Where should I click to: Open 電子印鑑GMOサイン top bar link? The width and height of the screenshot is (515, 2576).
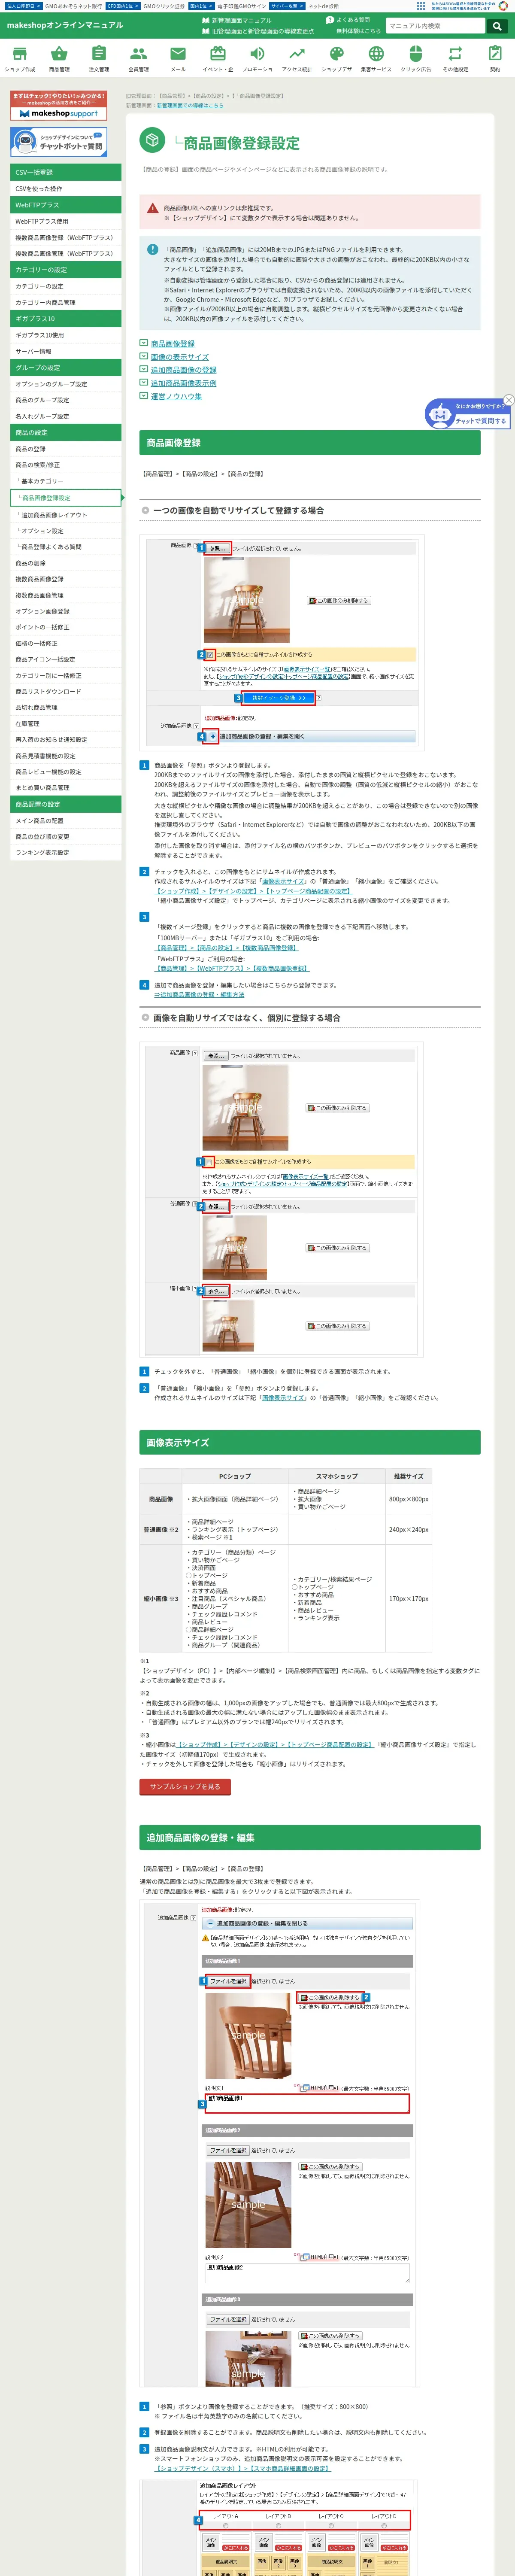pos(242,6)
